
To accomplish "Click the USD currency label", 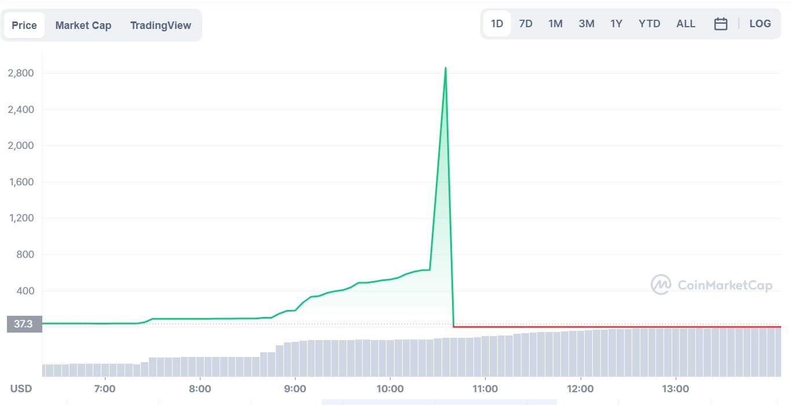I will coord(21,388).
